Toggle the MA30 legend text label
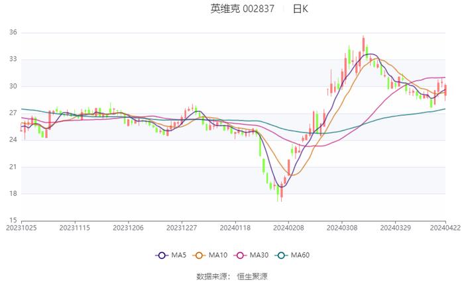Screen dimensions: 464x282 (x=259, y=256)
